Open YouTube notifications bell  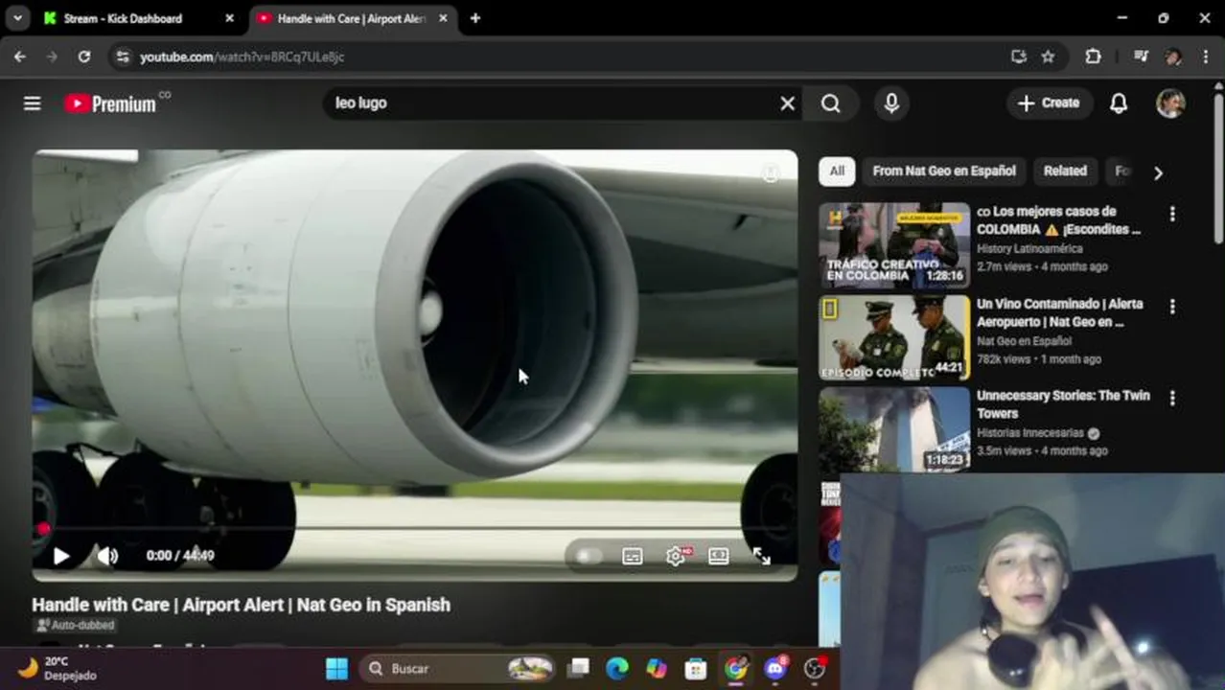[1119, 103]
